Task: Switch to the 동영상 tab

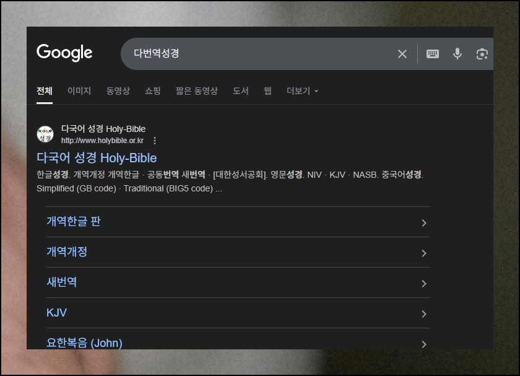Action: 118,91
